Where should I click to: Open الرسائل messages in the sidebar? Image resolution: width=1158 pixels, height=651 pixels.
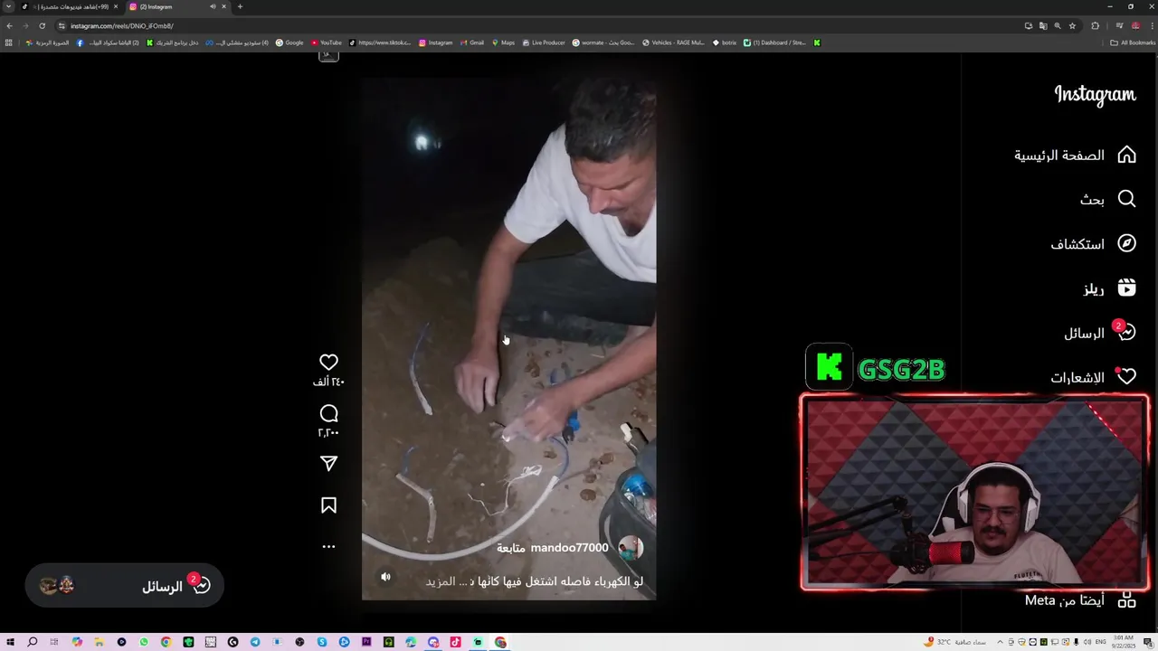(x=1099, y=333)
